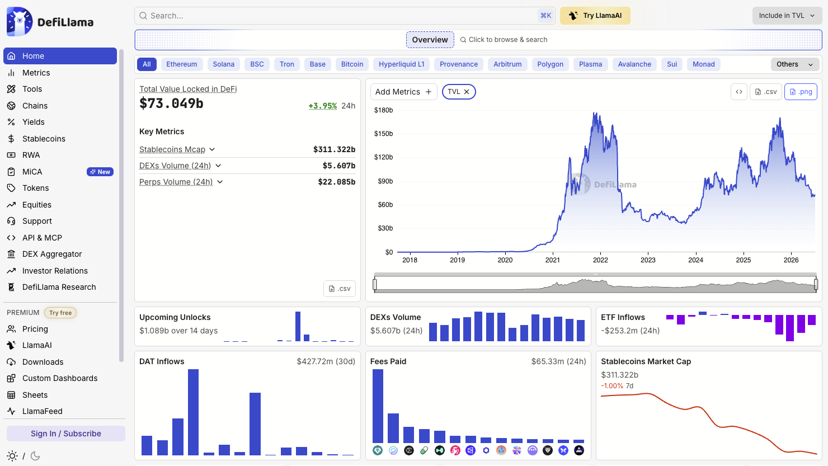This screenshot has height=466, width=828.
Task: Open Support headset icon in sidebar
Action: [11, 221]
